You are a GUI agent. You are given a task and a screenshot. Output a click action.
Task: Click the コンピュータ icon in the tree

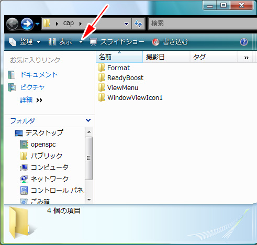[24, 168]
